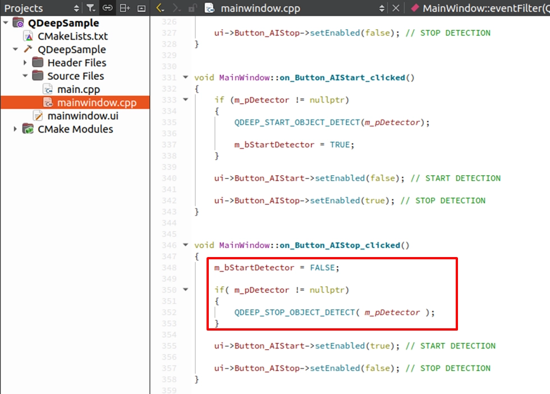Open the filter tree options icon

point(90,8)
